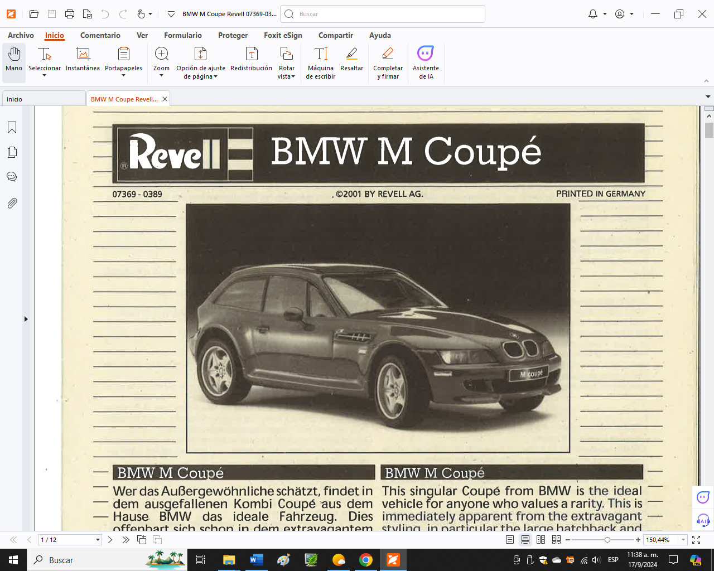Jump to the last page
This screenshot has height=571, width=714.
(x=126, y=540)
